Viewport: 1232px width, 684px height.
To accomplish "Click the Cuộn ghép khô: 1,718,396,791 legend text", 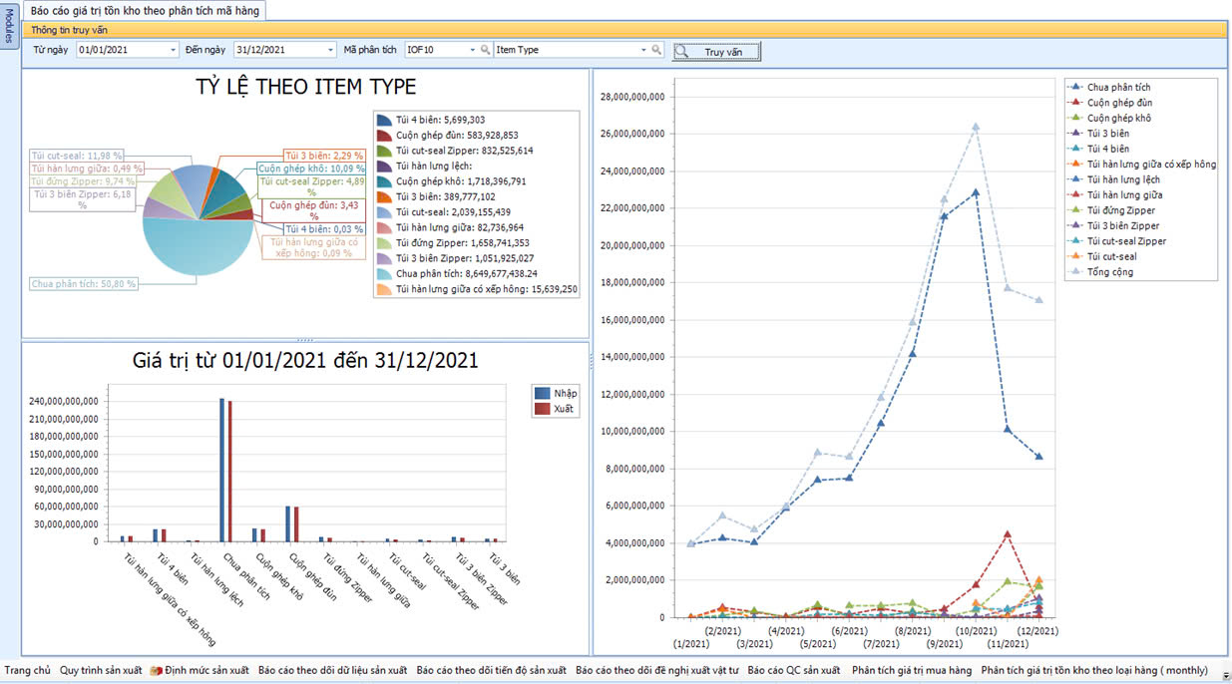I will [461, 181].
